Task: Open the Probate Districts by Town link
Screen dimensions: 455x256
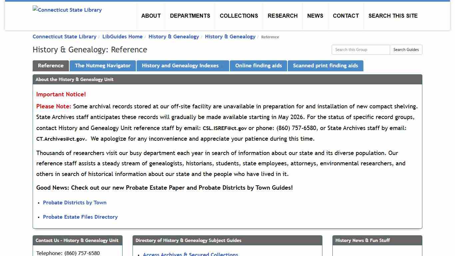Action: pos(75,202)
